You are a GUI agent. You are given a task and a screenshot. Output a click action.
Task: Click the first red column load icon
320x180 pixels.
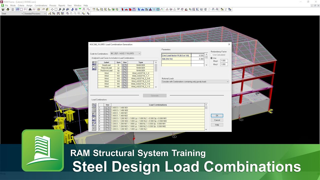[122, 9]
